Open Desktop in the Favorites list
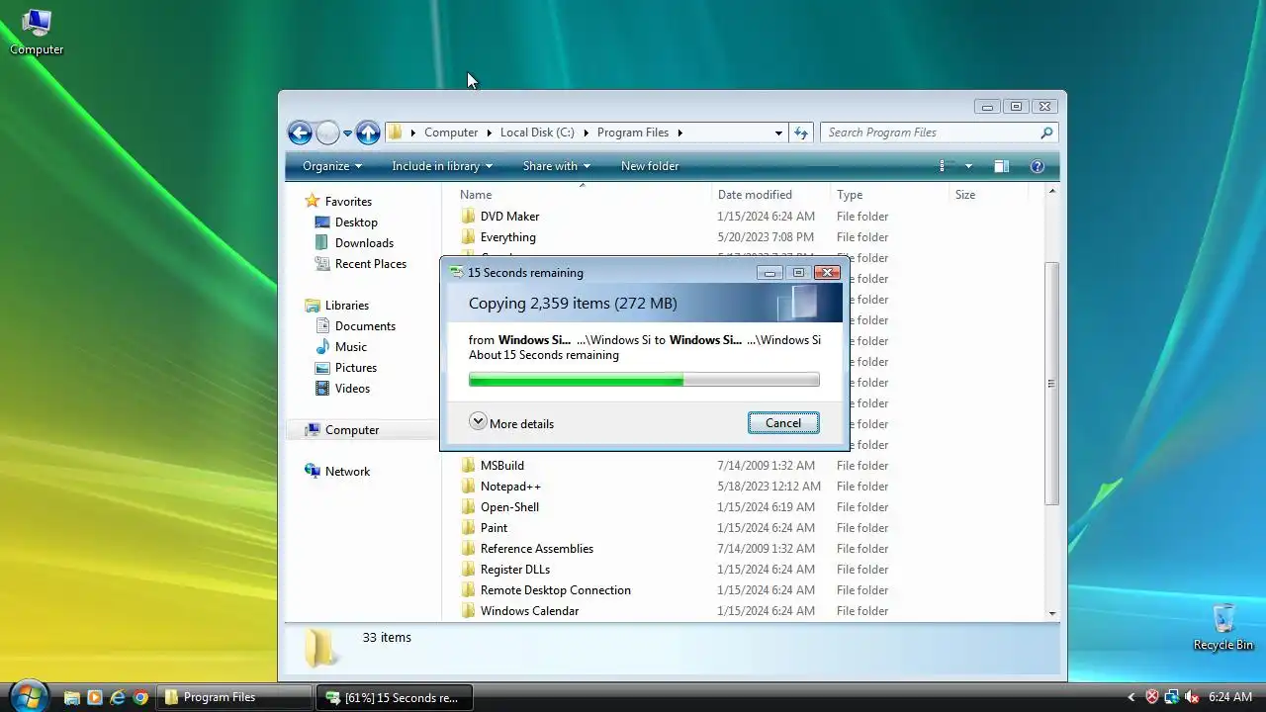Image resolution: width=1266 pixels, height=712 pixels. pos(356,222)
